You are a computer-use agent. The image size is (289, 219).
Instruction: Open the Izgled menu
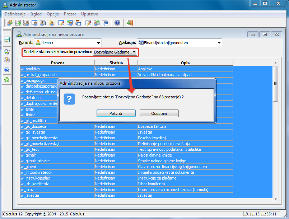pos(36,14)
